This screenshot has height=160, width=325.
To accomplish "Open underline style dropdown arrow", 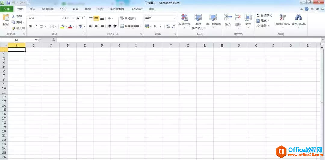I will [x=45, y=26].
